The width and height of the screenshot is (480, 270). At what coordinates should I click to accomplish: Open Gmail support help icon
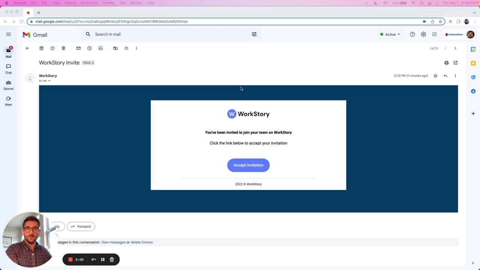412,34
